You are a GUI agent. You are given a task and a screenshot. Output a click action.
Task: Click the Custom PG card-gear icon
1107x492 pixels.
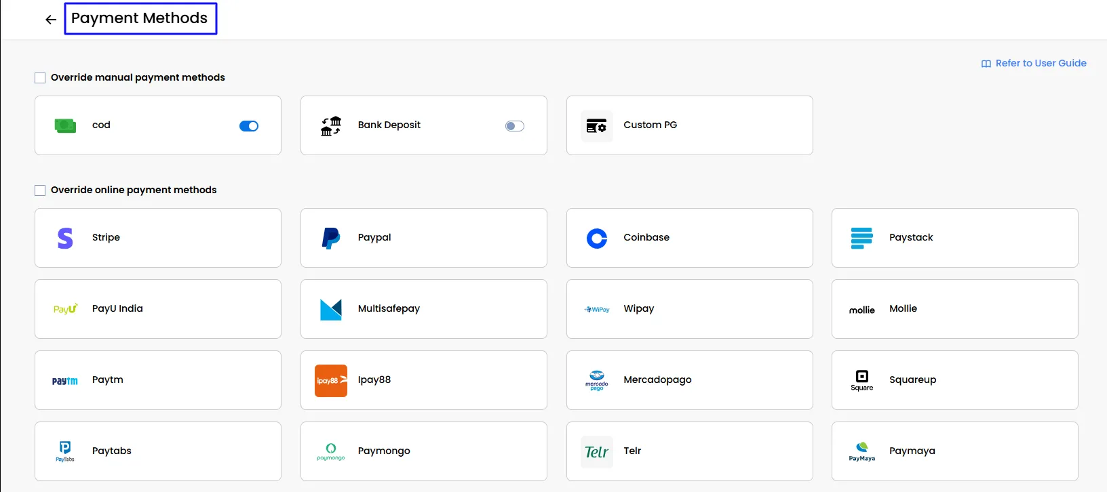(x=597, y=126)
